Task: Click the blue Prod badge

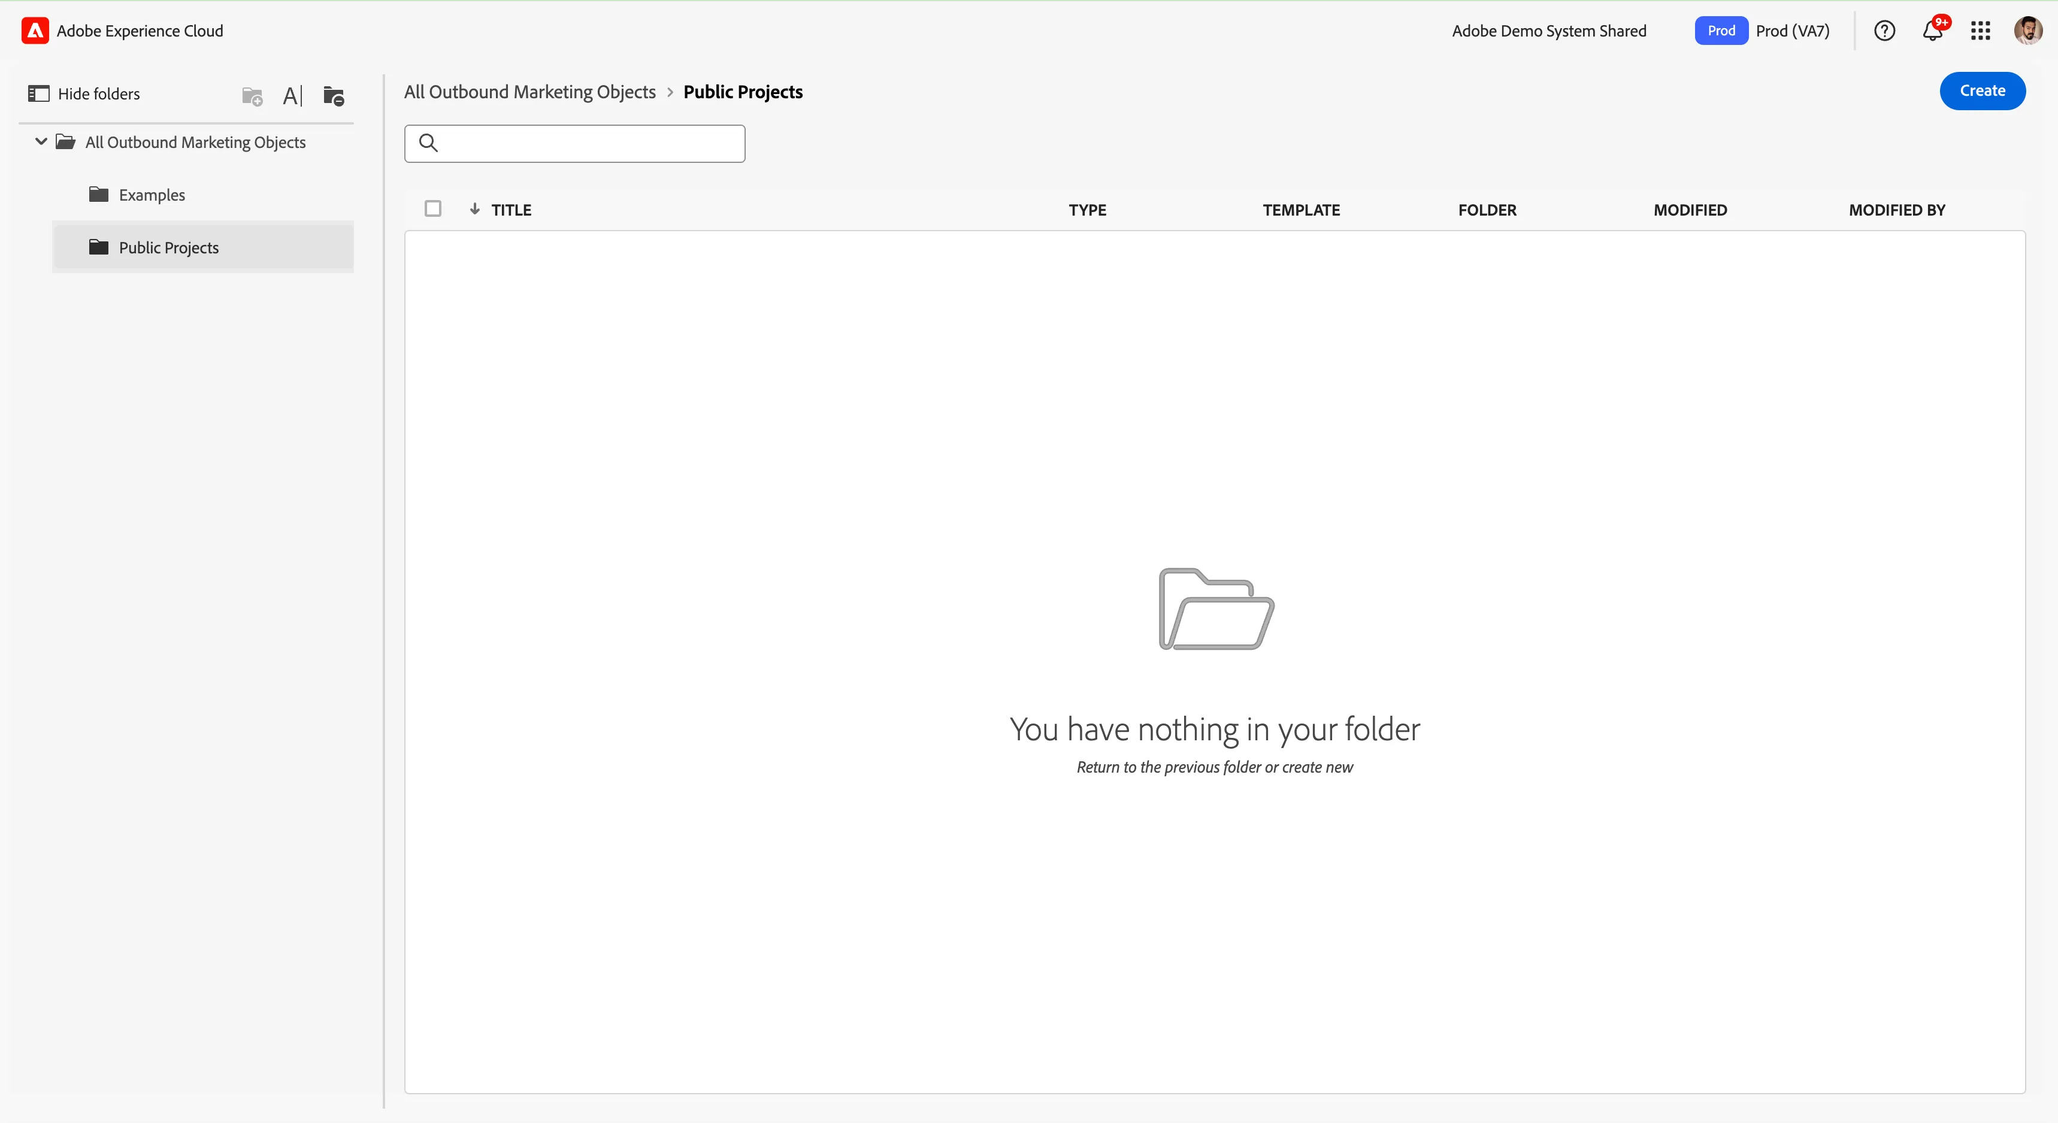Action: (x=1721, y=31)
